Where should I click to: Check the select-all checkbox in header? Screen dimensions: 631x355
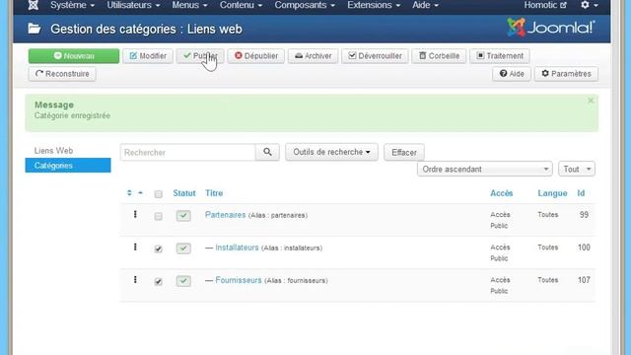[159, 194]
